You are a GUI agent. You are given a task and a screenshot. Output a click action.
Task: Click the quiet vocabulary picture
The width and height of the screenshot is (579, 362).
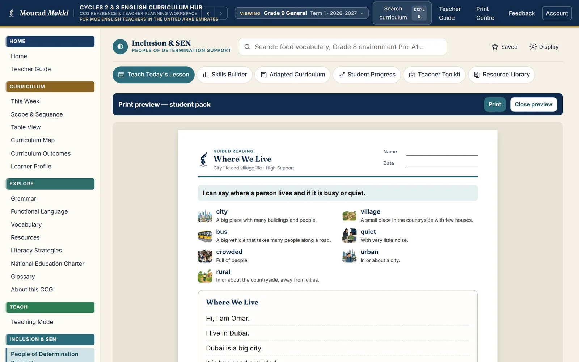tap(349, 236)
